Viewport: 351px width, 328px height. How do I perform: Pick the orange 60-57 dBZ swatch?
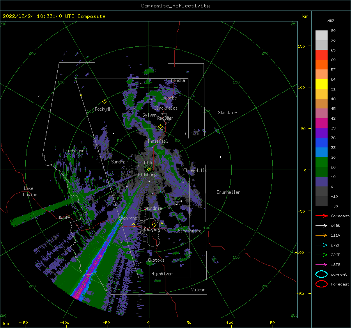pos(321,64)
